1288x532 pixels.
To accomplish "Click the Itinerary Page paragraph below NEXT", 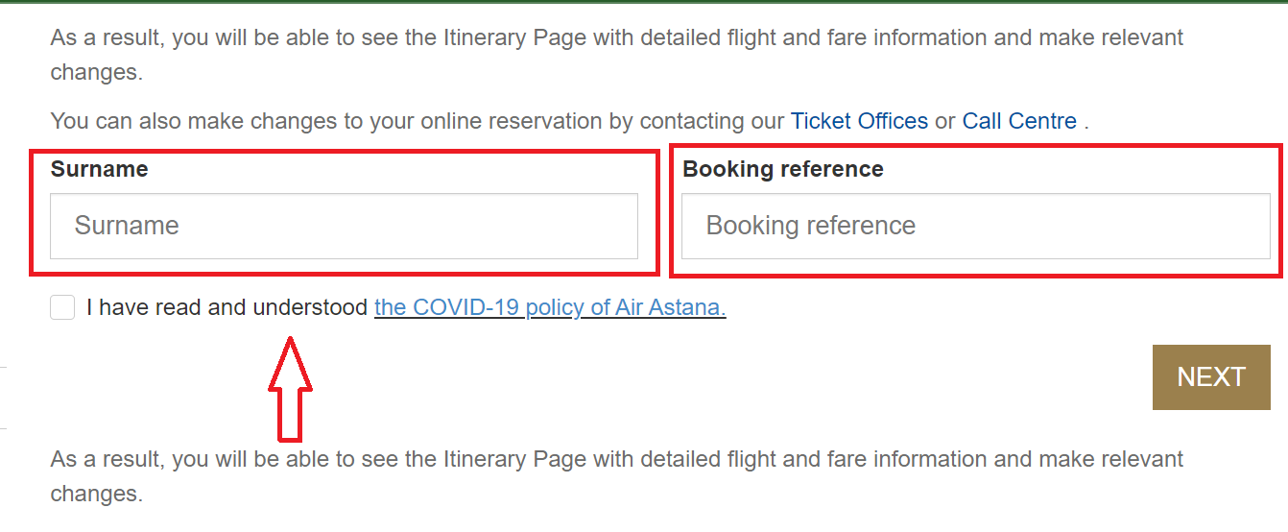I will pos(617,476).
